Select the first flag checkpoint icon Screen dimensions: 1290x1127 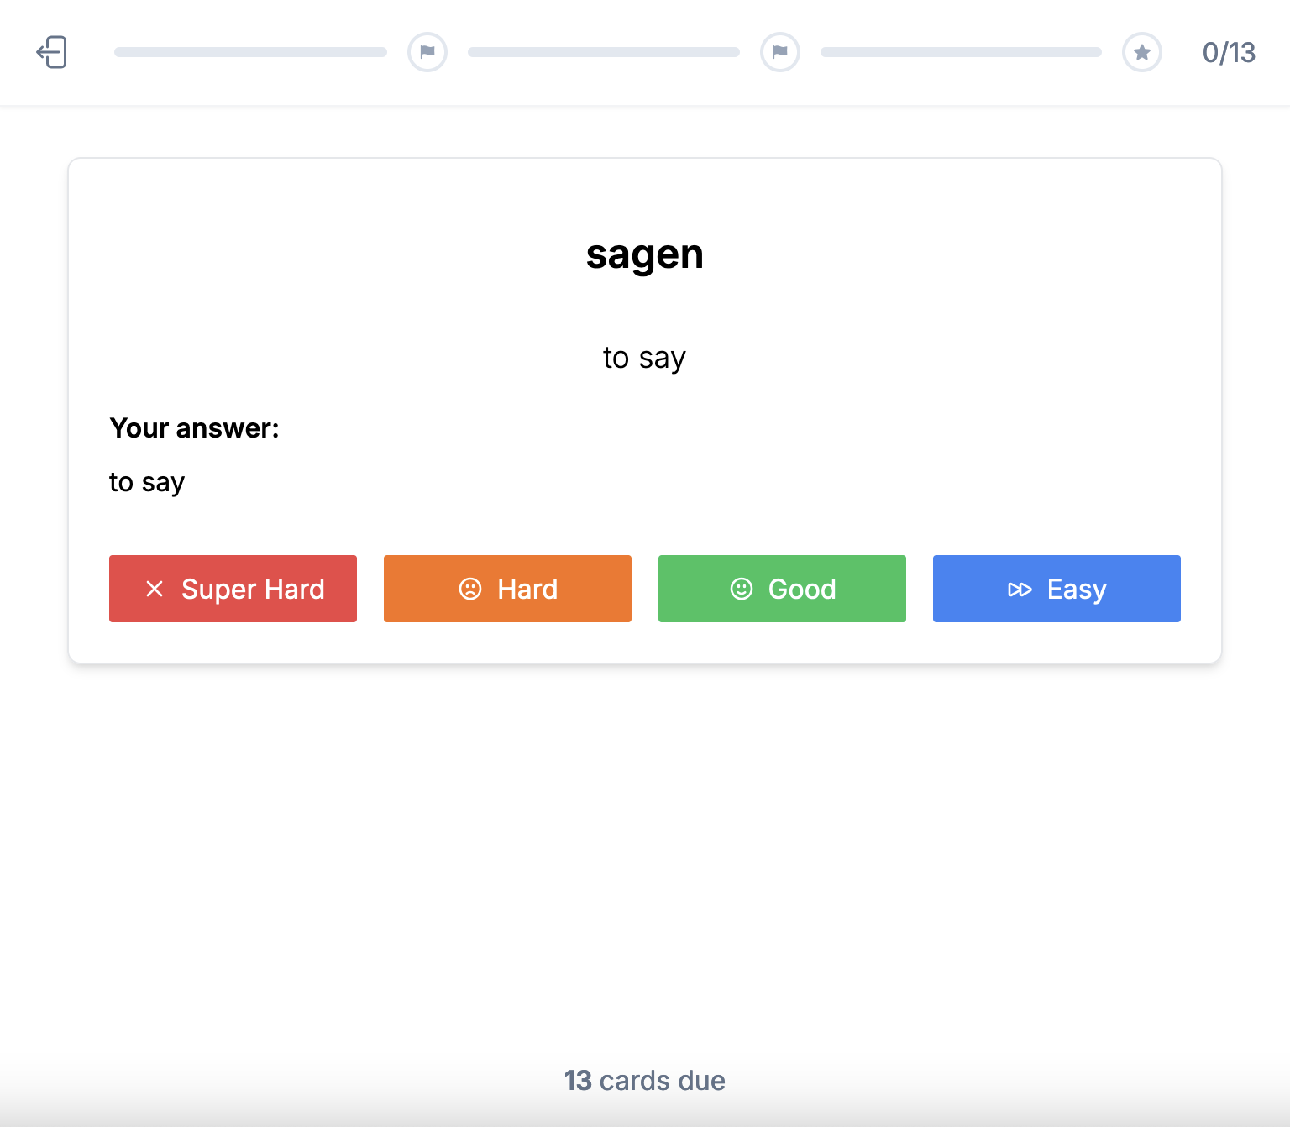pos(427,52)
